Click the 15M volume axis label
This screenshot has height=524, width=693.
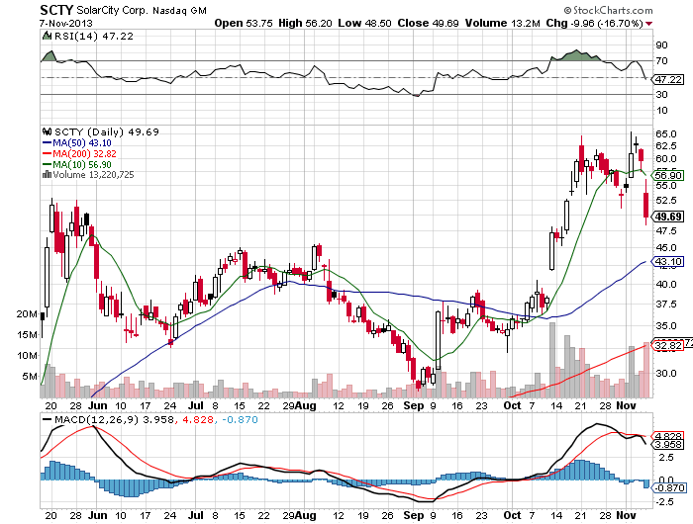point(27,334)
